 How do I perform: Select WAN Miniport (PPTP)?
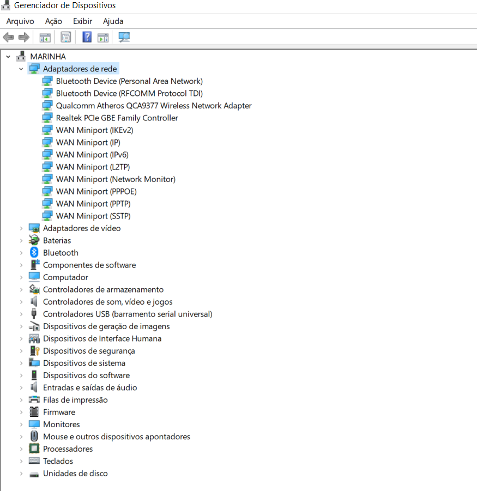pos(93,204)
